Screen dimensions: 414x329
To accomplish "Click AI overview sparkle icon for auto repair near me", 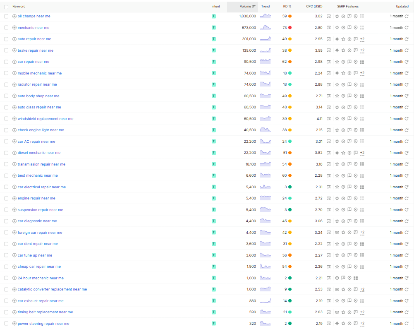I will coord(337,39).
